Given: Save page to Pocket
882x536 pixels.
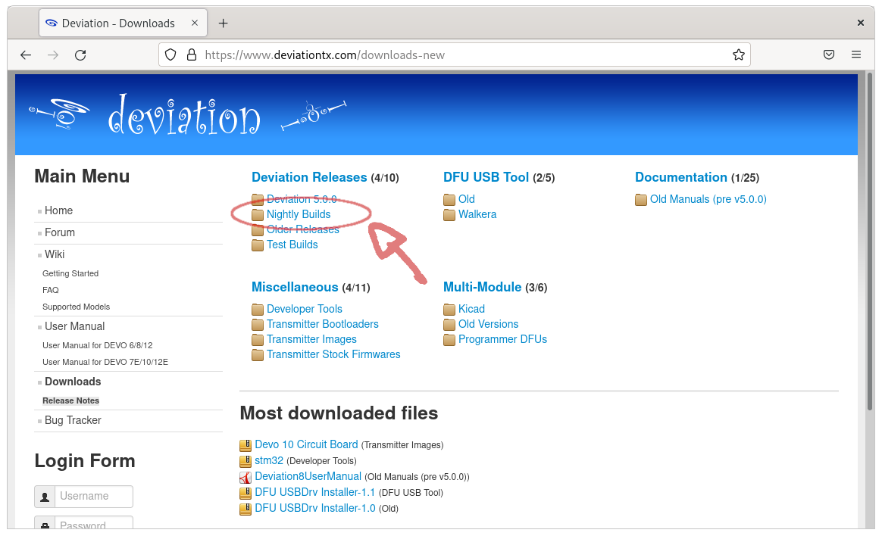Looking at the screenshot, I should 828,55.
